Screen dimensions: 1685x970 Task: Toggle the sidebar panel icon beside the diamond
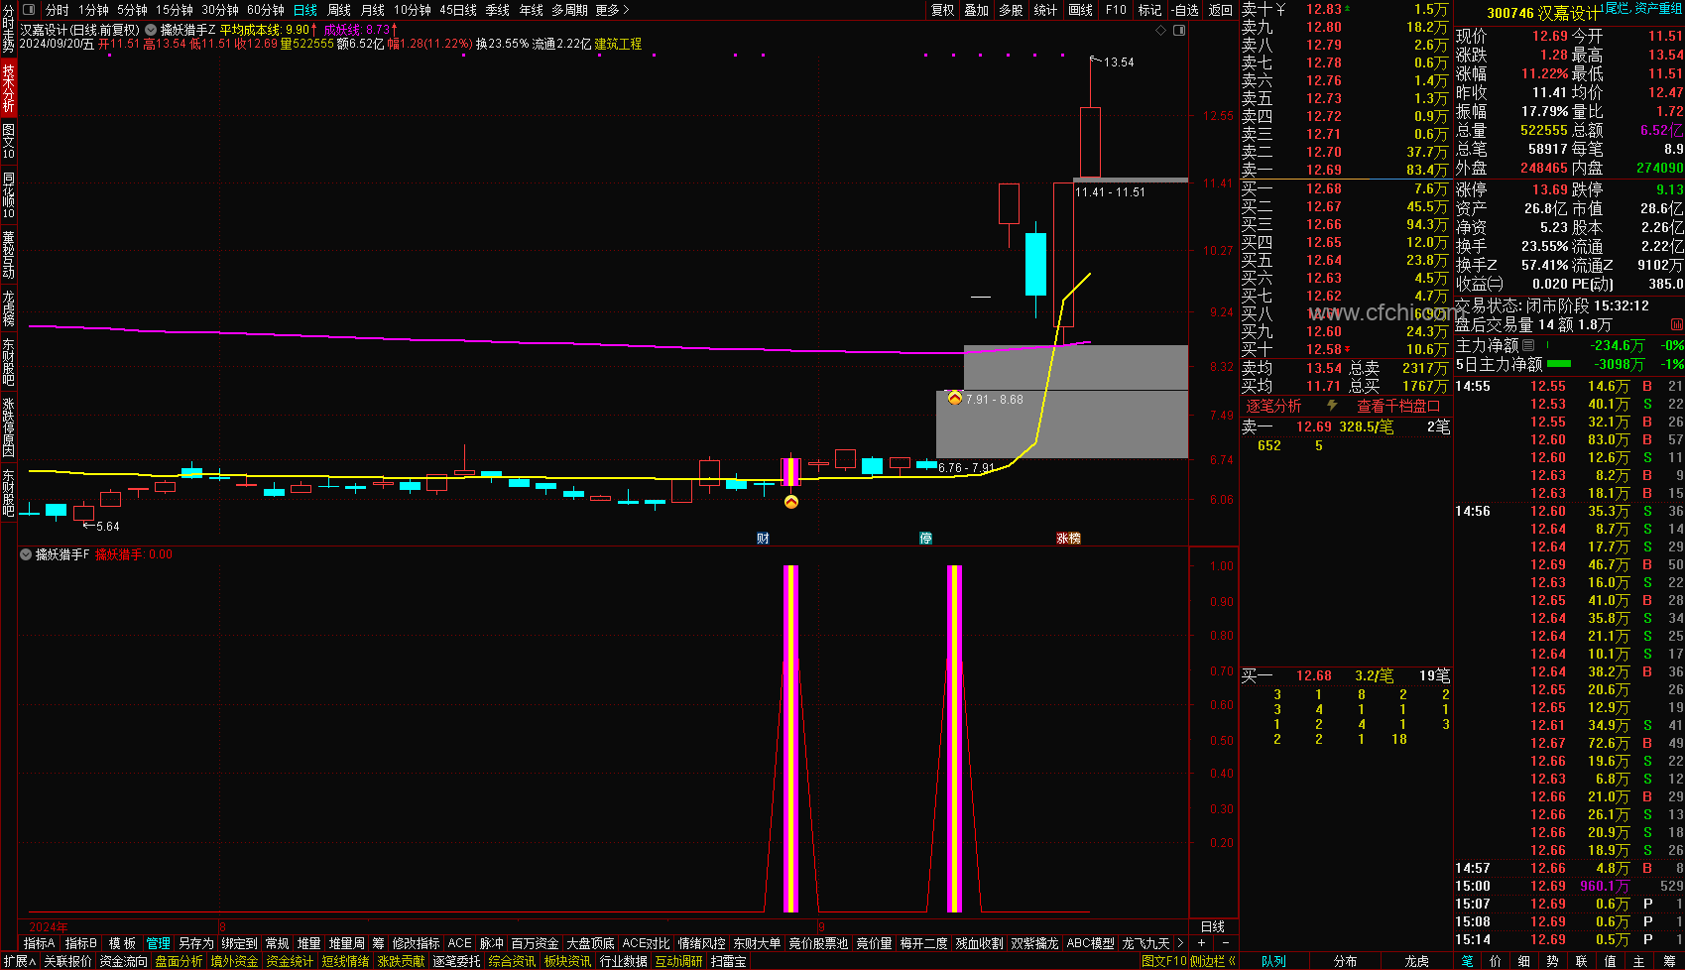[1179, 30]
